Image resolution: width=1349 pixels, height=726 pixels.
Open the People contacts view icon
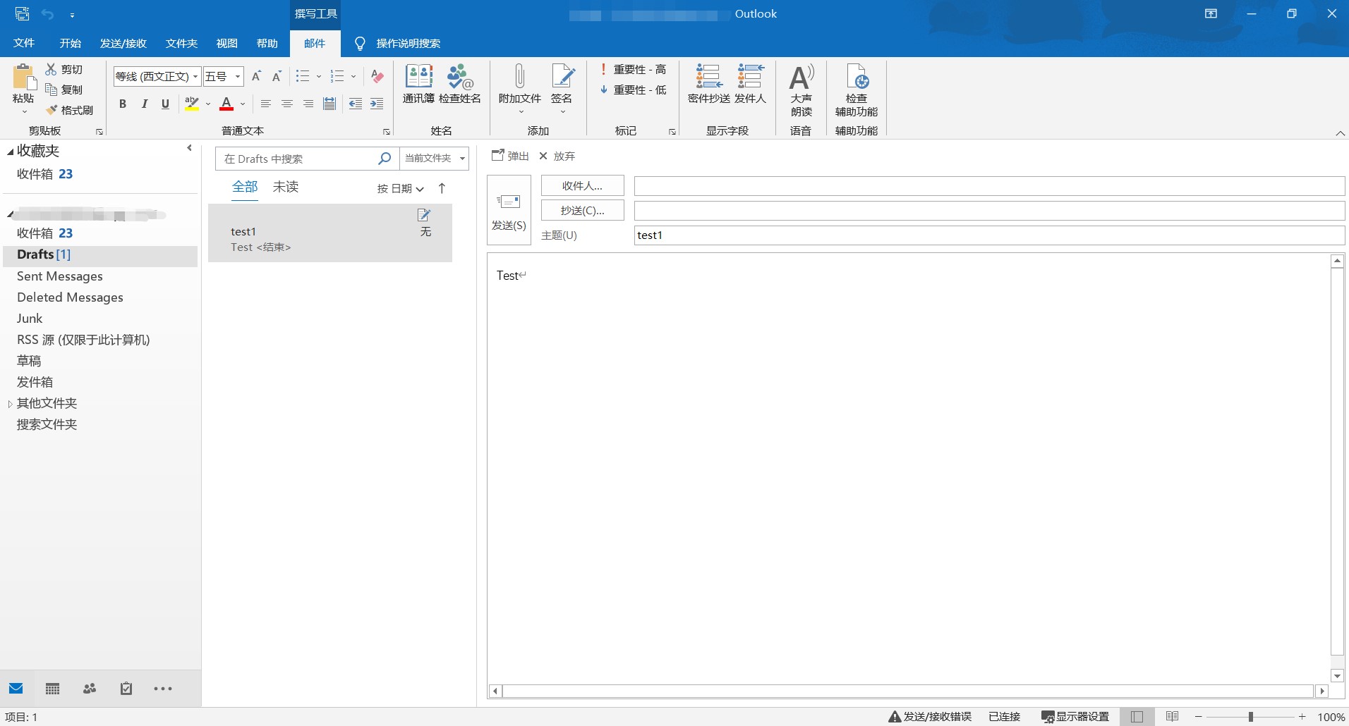click(x=90, y=689)
